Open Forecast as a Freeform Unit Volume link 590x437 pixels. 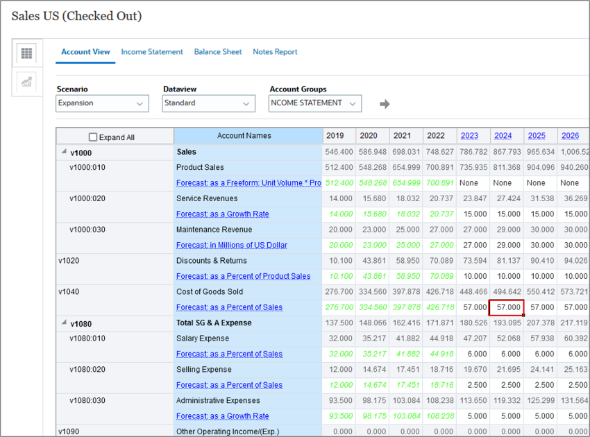click(x=248, y=182)
